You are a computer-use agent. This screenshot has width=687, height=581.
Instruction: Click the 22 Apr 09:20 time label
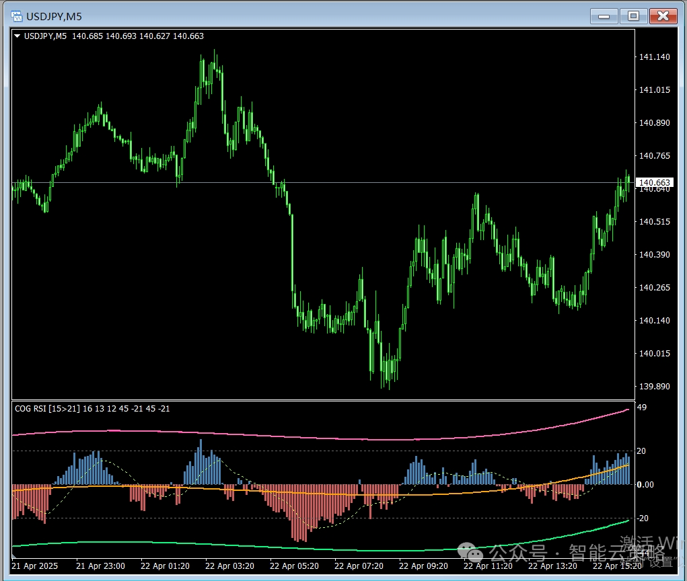click(x=423, y=566)
